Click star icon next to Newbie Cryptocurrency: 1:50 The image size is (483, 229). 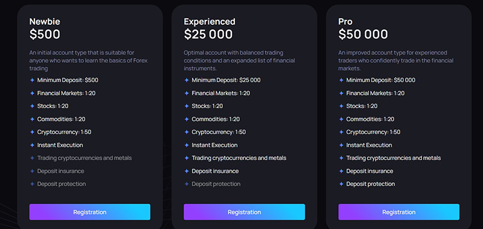coord(32,132)
